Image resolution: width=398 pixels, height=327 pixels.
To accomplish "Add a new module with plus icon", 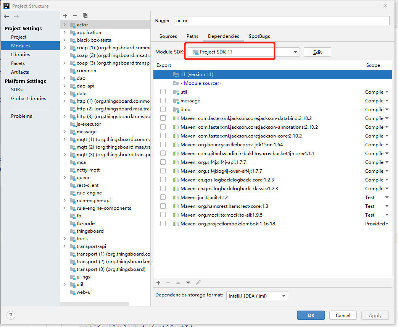I will coord(65,16).
